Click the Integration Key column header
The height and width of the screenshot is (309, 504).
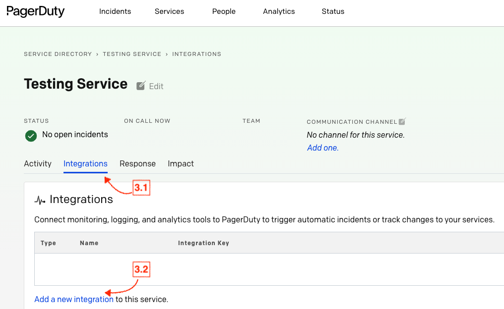tap(203, 243)
